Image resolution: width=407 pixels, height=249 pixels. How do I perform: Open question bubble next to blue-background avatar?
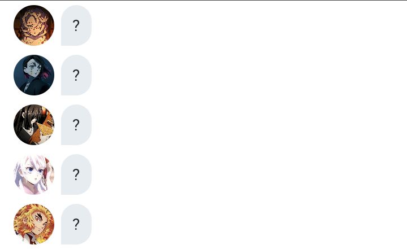coord(76,75)
